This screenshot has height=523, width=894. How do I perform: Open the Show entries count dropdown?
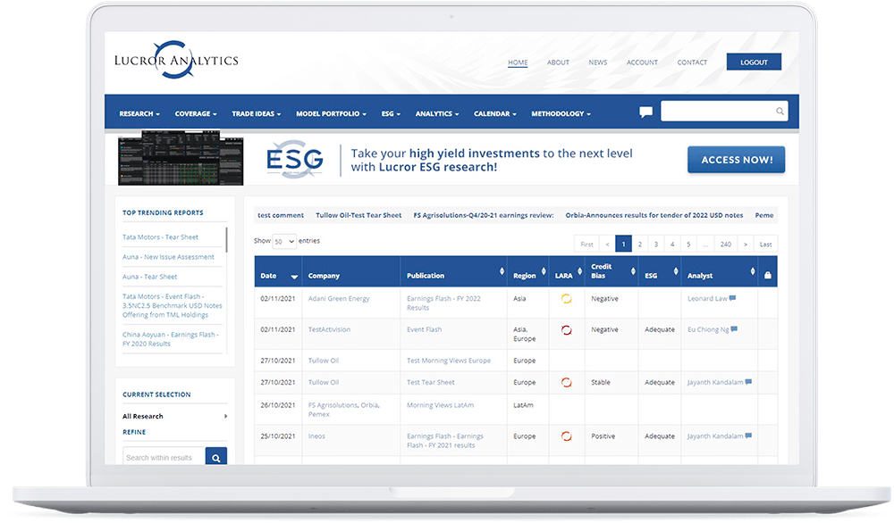pyautogui.click(x=284, y=241)
